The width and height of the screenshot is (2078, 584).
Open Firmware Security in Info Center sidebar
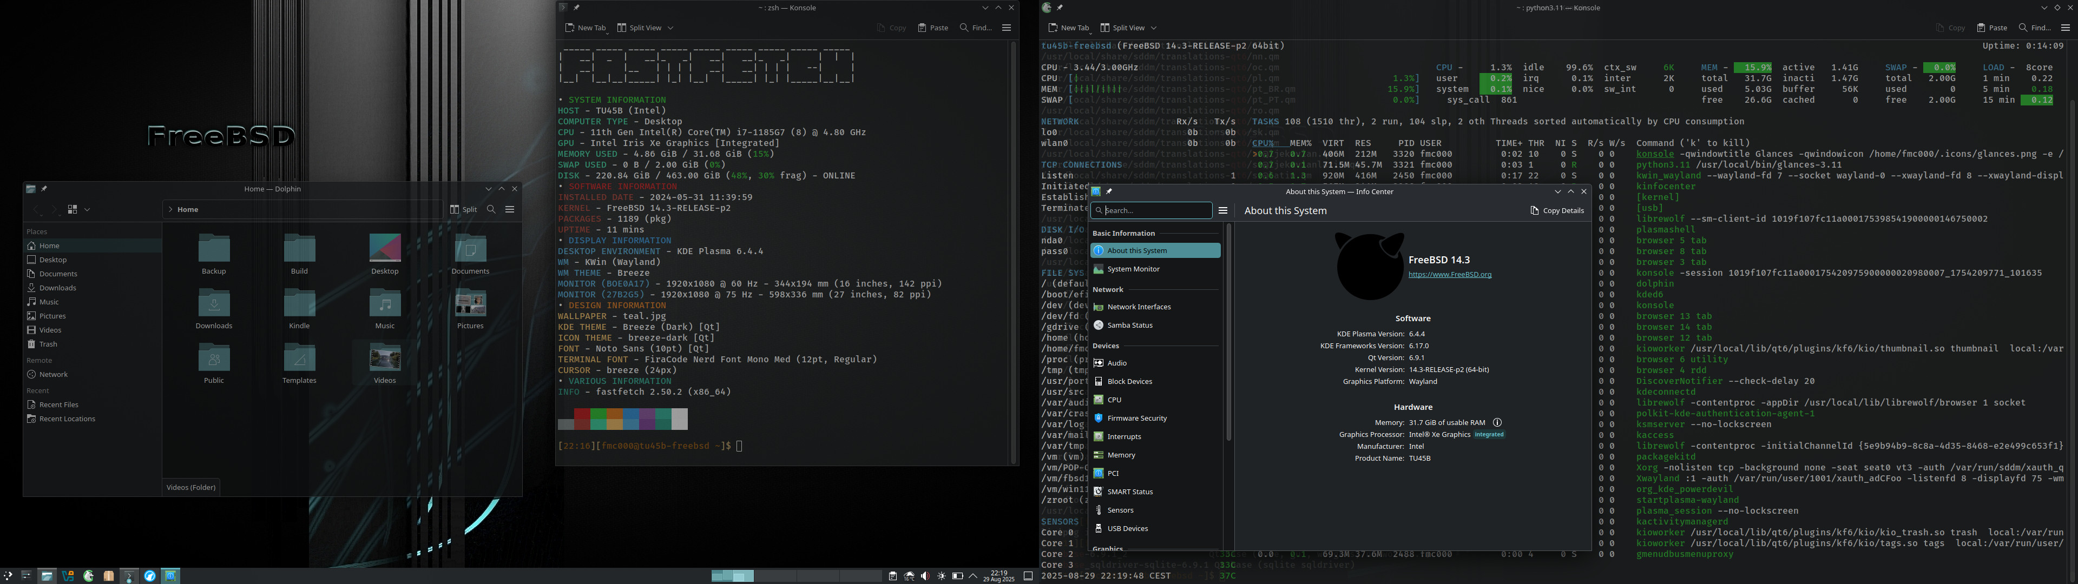pyautogui.click(x=1136, y=418)
